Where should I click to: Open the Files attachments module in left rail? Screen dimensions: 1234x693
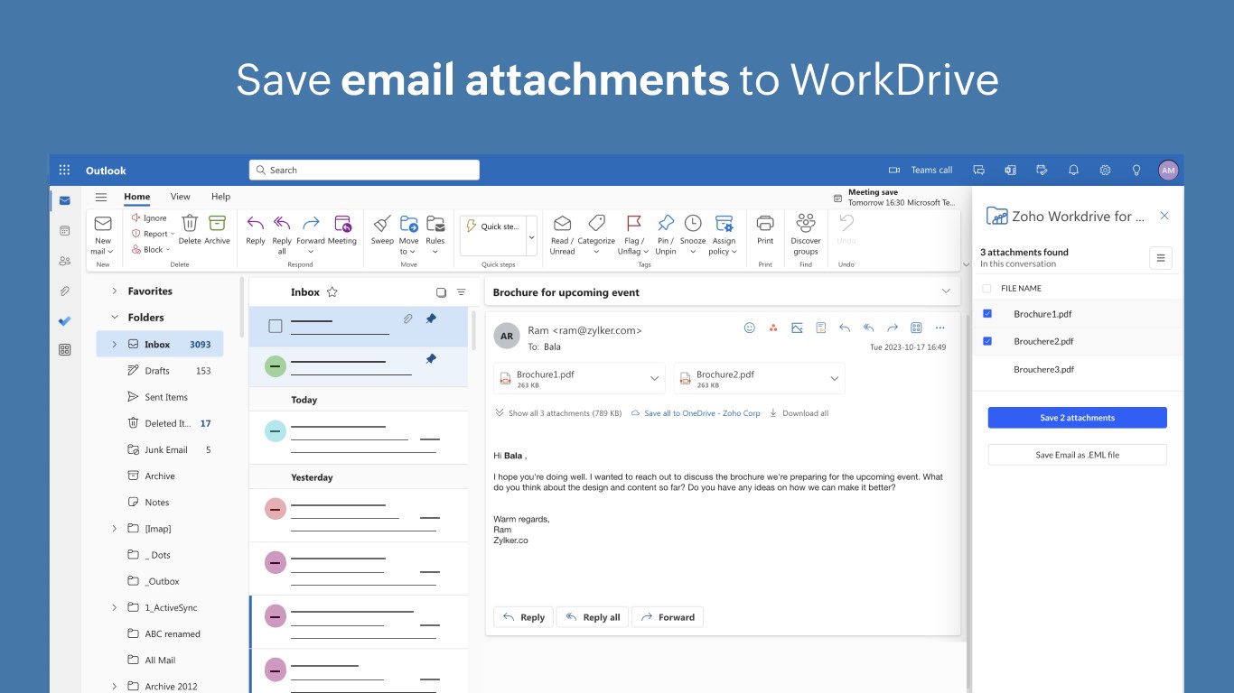pos(64,291)
